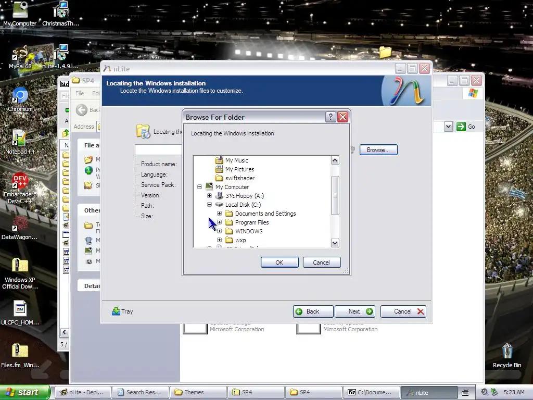
Task: Select WINDOWS folder in tree
Action: click(x=249, y=231)
